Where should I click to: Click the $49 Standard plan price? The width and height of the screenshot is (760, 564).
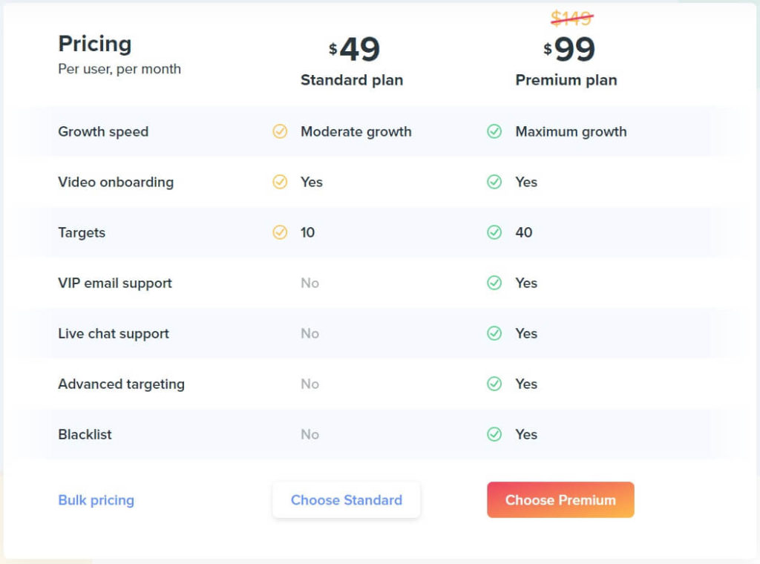click(354, 50)
